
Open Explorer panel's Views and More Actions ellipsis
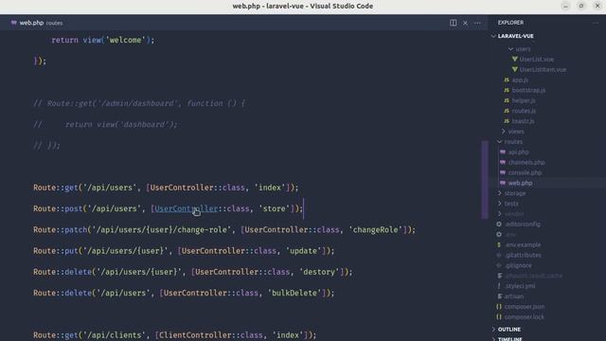(596, 23)
